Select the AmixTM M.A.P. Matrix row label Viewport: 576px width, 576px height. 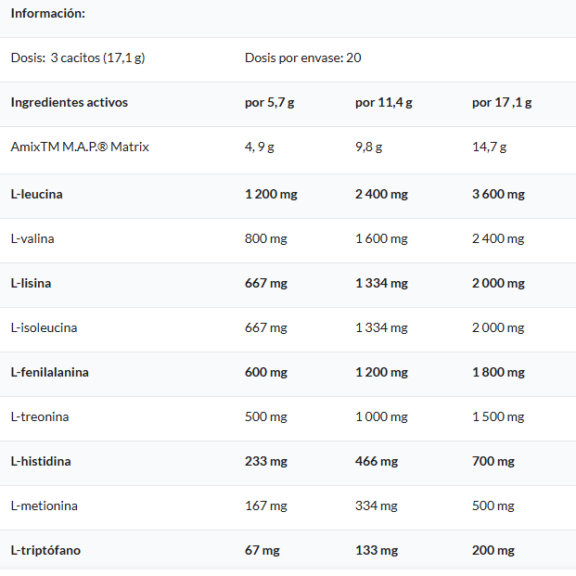(x=80, y=147)
